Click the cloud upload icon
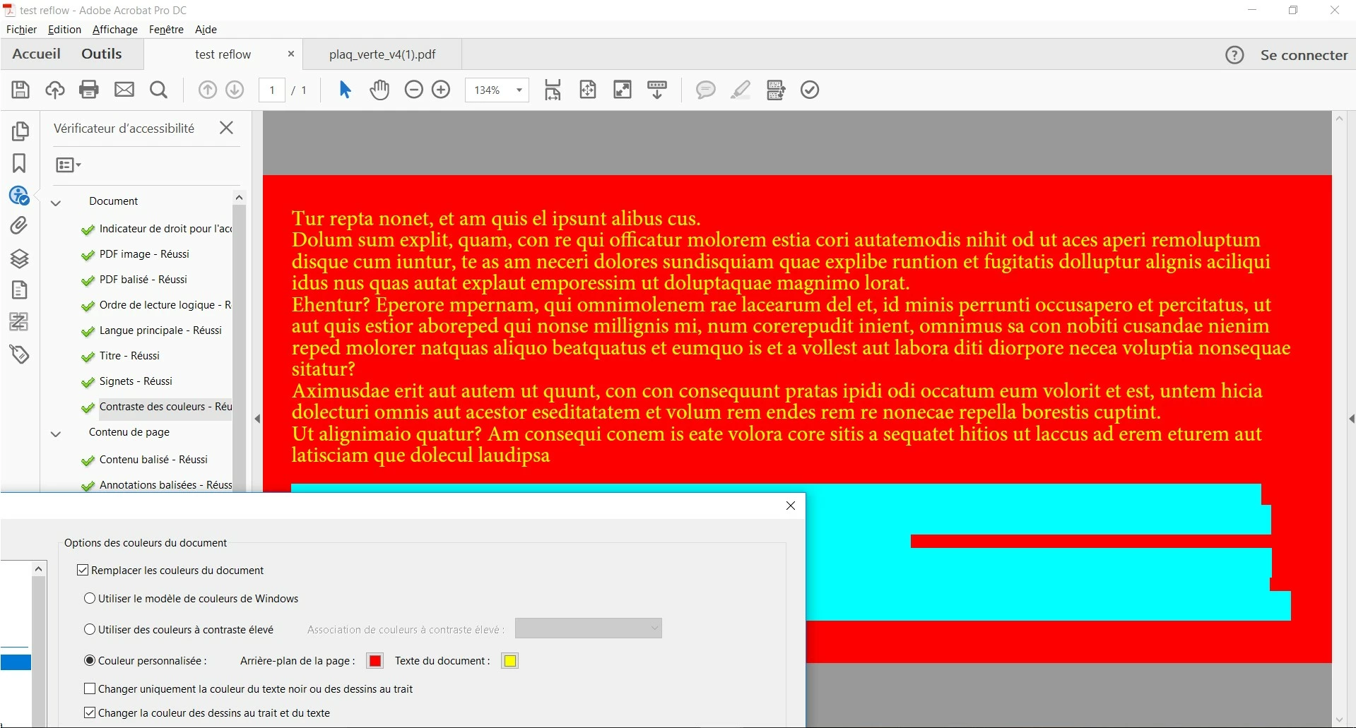The image size is (1356, 728). point(54,90)
